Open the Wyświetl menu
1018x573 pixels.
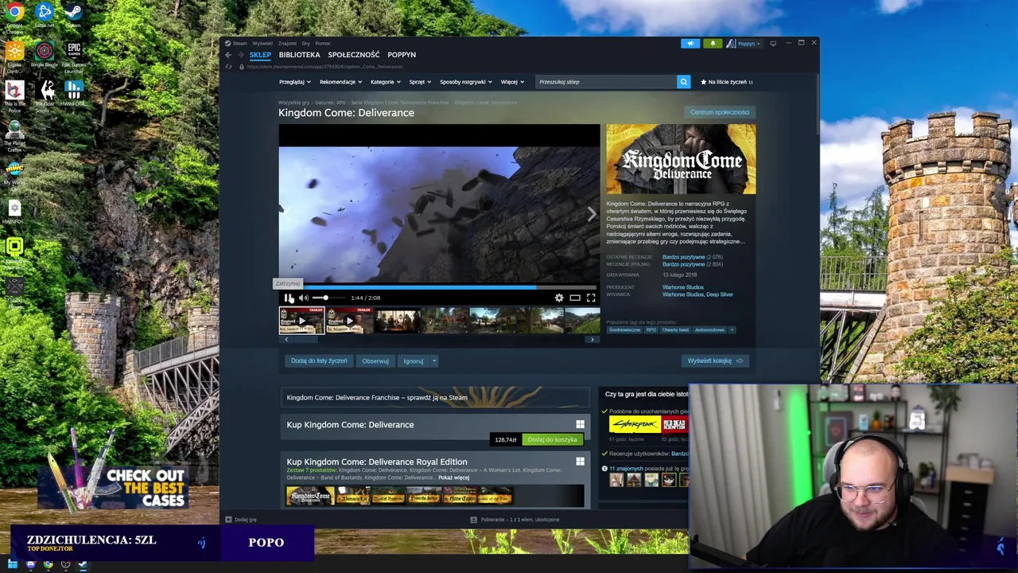pyautogui.click(x=262, y=44)
